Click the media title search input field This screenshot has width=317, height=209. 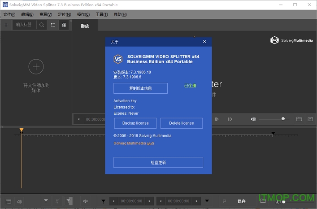point(24,25)
